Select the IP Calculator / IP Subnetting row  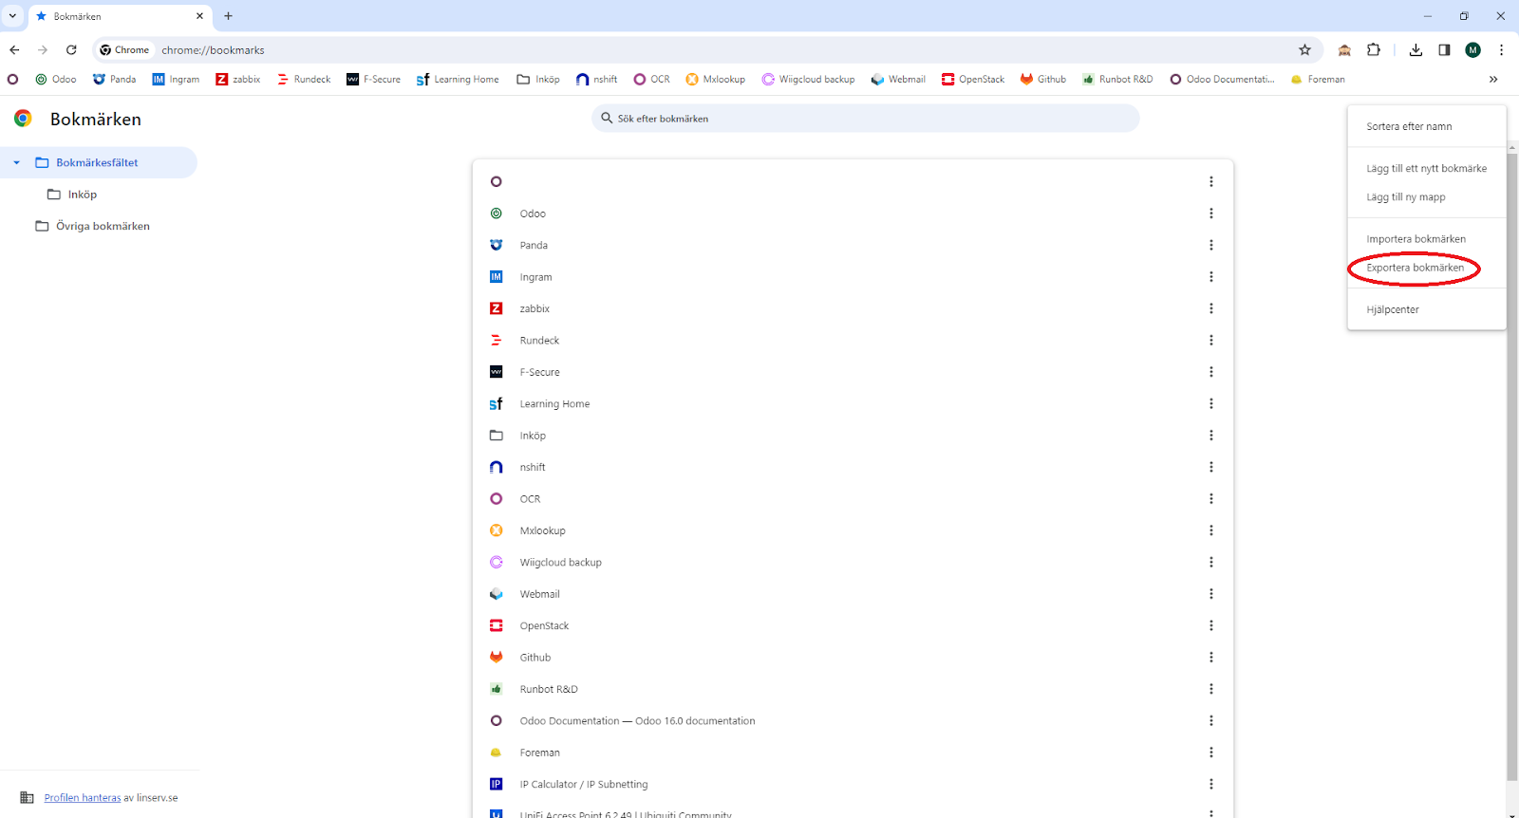click(x=853, y=785)
